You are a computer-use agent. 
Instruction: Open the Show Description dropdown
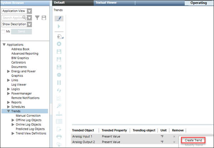pyautogui.click(x=29, y=24)
